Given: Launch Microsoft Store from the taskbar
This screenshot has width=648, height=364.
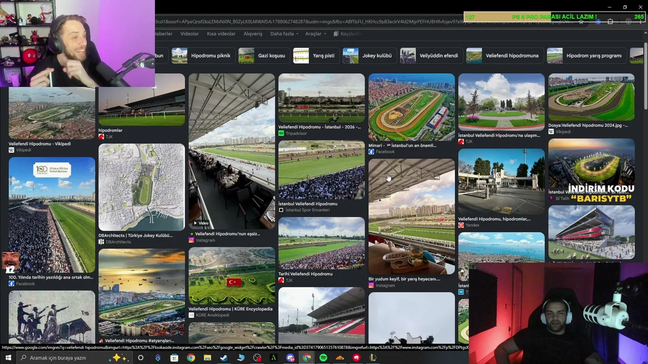Looking at the screenshot, I should [174, 358].
